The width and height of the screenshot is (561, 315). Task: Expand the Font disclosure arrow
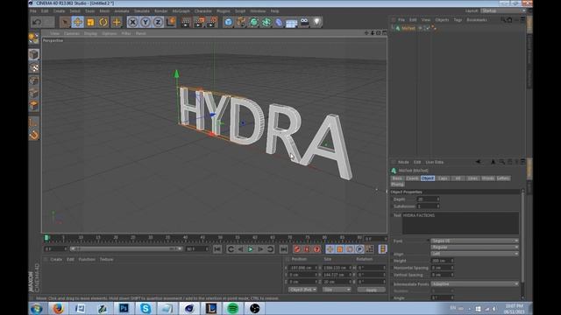click(428, 241)
